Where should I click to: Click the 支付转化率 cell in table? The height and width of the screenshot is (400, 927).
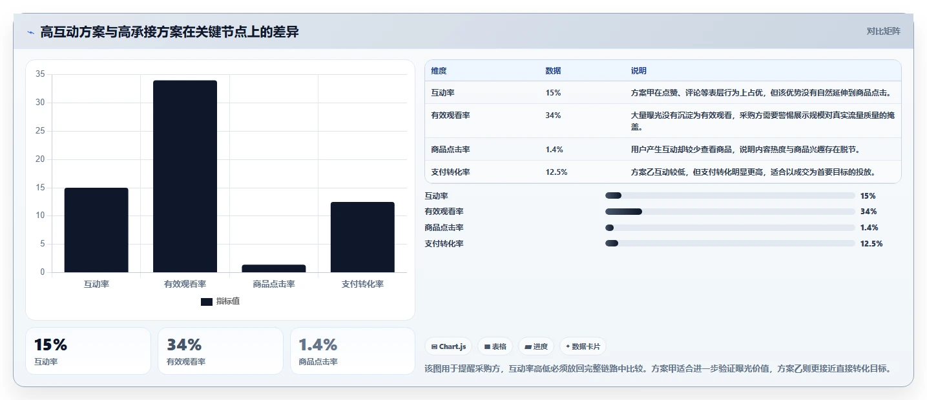coord(450,172)
